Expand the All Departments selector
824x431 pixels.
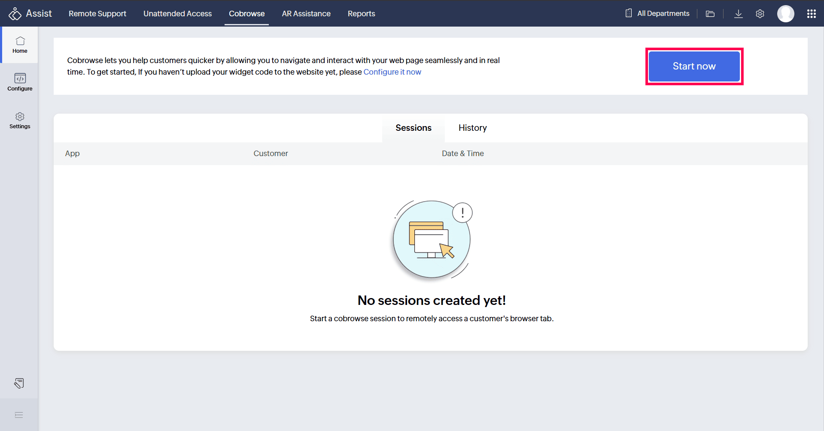(x=657, y=13)
